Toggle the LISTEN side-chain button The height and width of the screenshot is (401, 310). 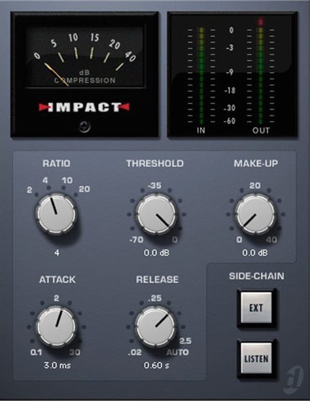point(256,358)
